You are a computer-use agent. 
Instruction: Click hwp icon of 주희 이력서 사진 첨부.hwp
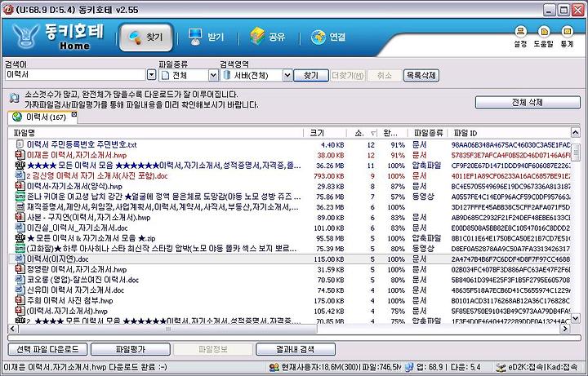(20, 300)
